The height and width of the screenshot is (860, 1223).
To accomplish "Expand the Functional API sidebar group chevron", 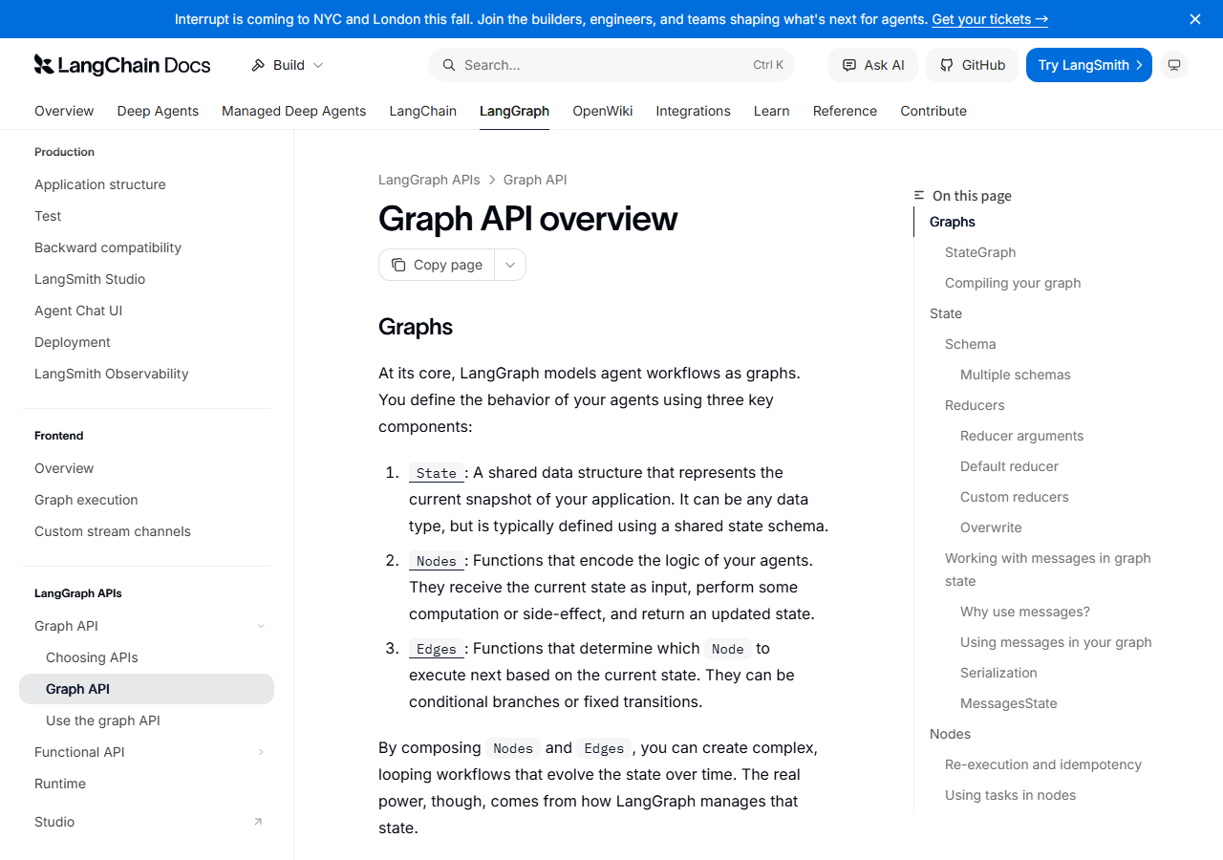I will tap(261, 752).
